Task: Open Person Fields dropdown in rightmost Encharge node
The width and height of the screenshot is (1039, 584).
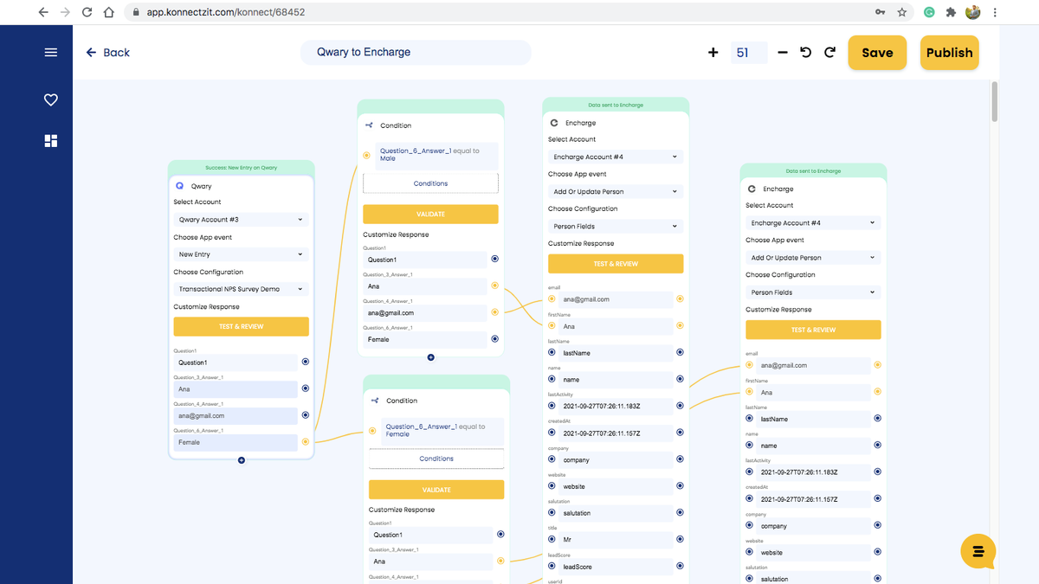Action: click(813, 292)
